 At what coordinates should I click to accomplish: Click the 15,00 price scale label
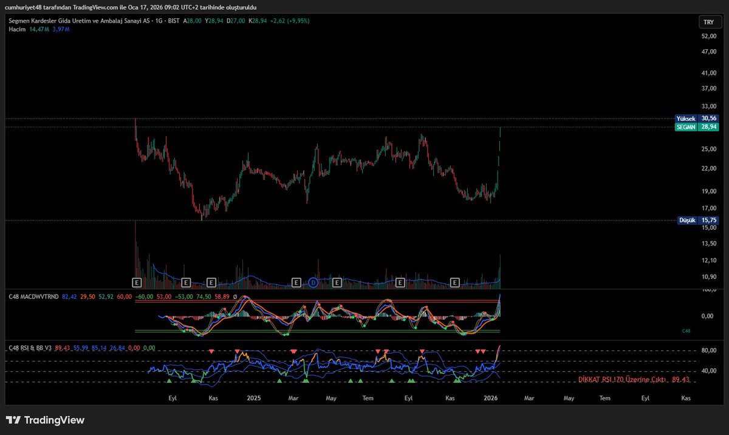tap(708, 227)
